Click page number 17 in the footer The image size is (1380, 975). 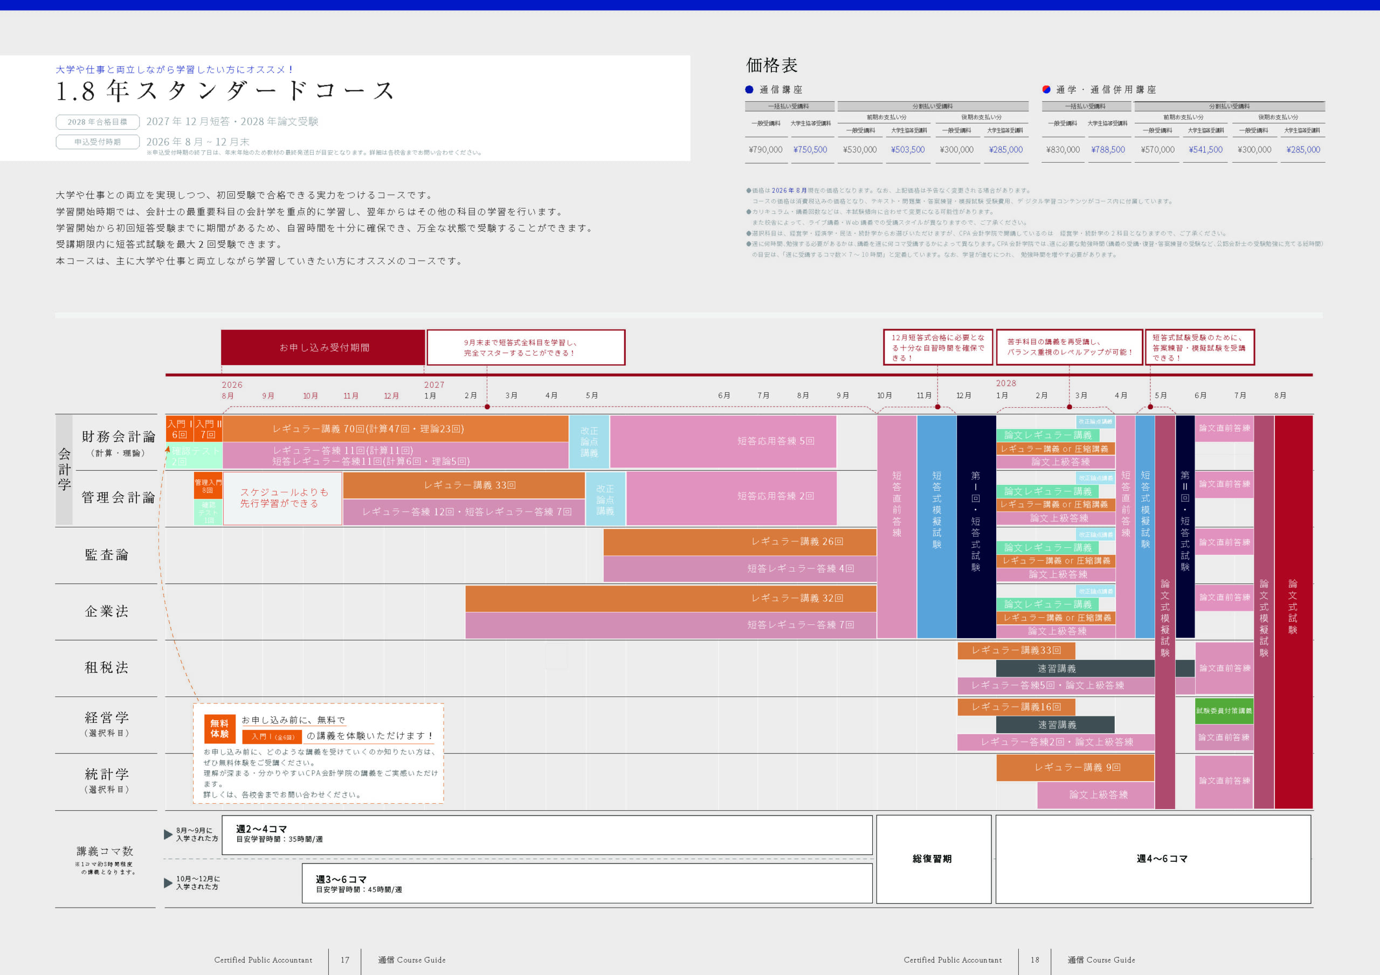[x=345, y=960]
